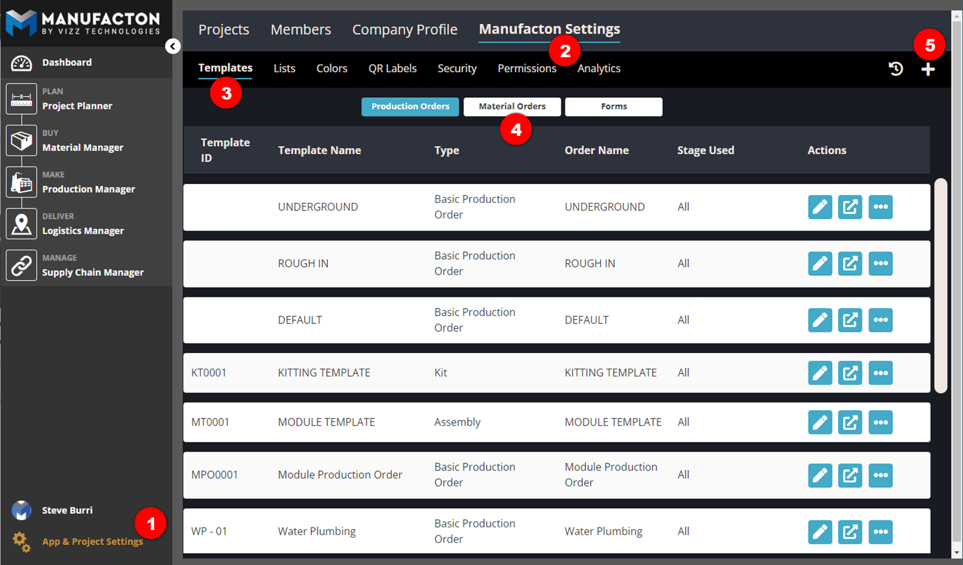Image resolution: width=963 pixels, height=565 pixels.
Task: Go to Logistics Manager in sidebar
Action: [83, 231]
